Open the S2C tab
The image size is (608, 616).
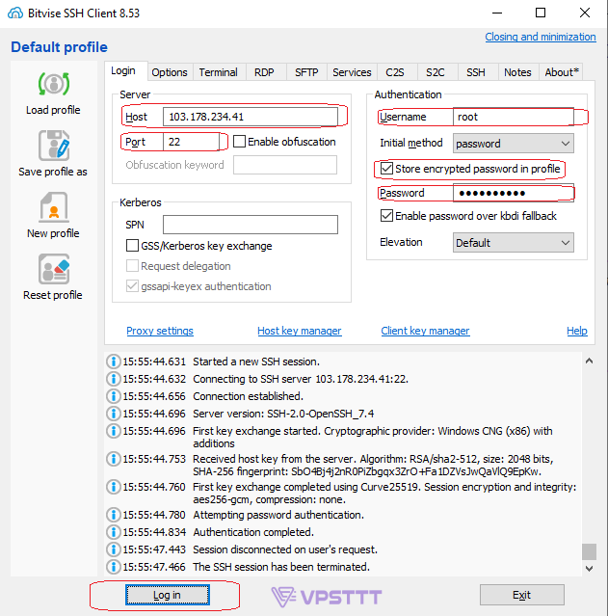(x=436, y=72)
